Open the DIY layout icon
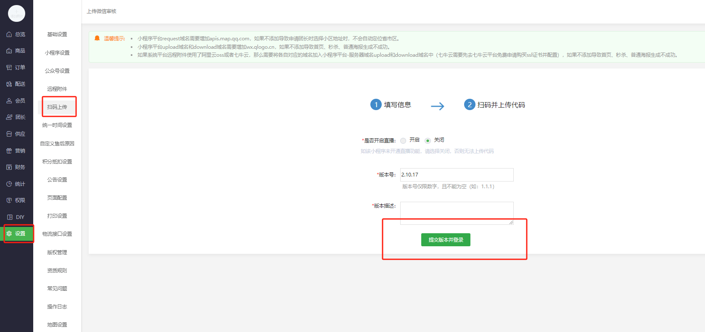This screenshot has width=705, height=332. (10, 217)
